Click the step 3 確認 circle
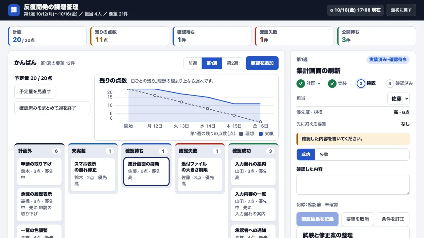Viewport: 424px width, 238px height. click(x=361, y=84)
